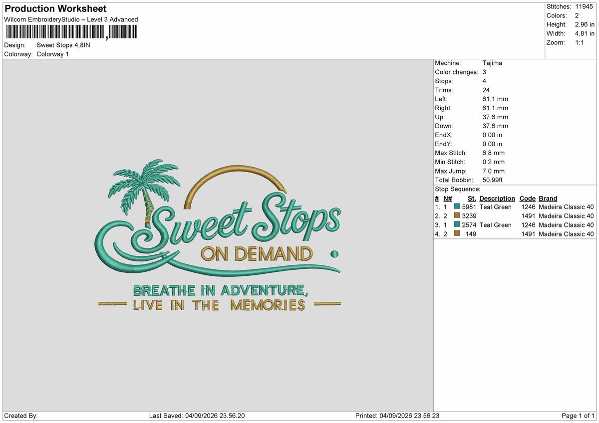Viewport: 599px width, 423px height.
Task: Click code 1246 in stop row 1
Action: tap(528, 207)
